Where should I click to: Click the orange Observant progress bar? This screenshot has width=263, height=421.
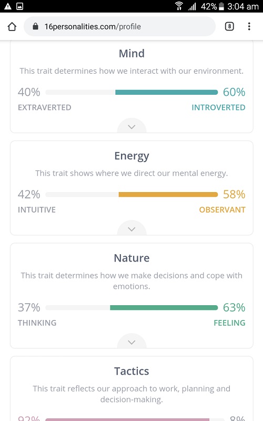pos(168,195)
